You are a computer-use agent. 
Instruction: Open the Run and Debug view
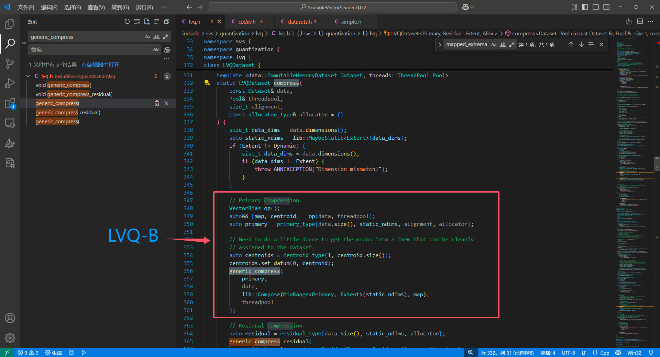(x=10, y=83)
